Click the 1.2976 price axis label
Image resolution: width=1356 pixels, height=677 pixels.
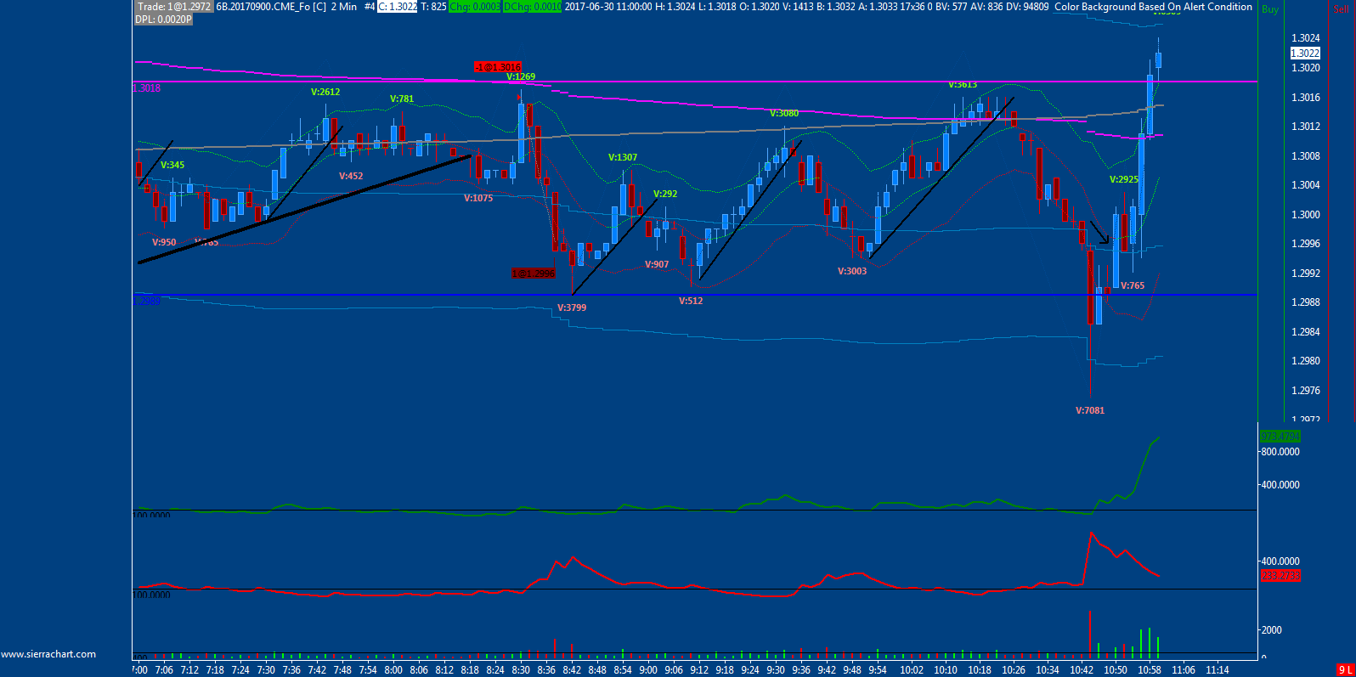pyautogui.click(x=1305, y=391)
